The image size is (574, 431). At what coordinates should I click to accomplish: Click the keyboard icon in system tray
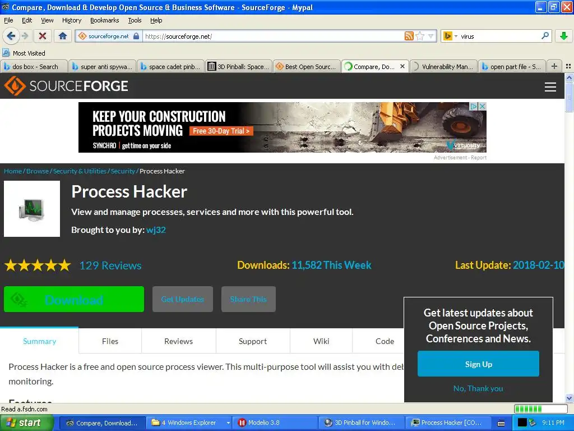click(501, 423)
